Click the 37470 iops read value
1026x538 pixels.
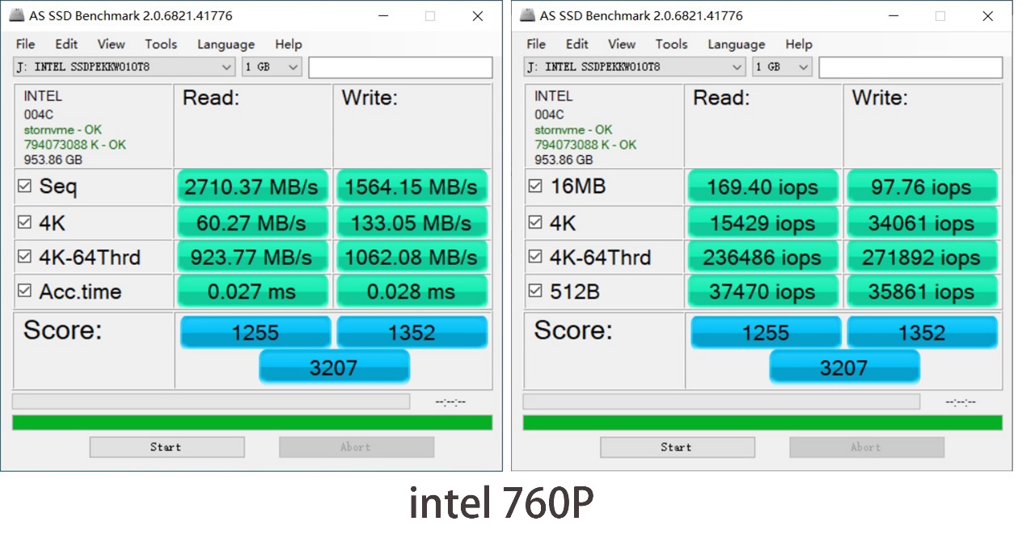(x=762, y=291)
